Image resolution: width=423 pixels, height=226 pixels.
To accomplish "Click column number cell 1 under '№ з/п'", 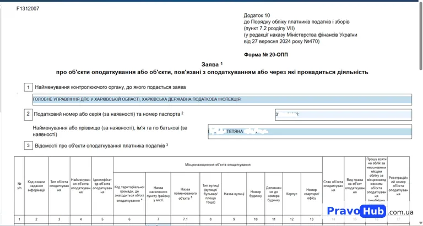I will pos(19,219).
